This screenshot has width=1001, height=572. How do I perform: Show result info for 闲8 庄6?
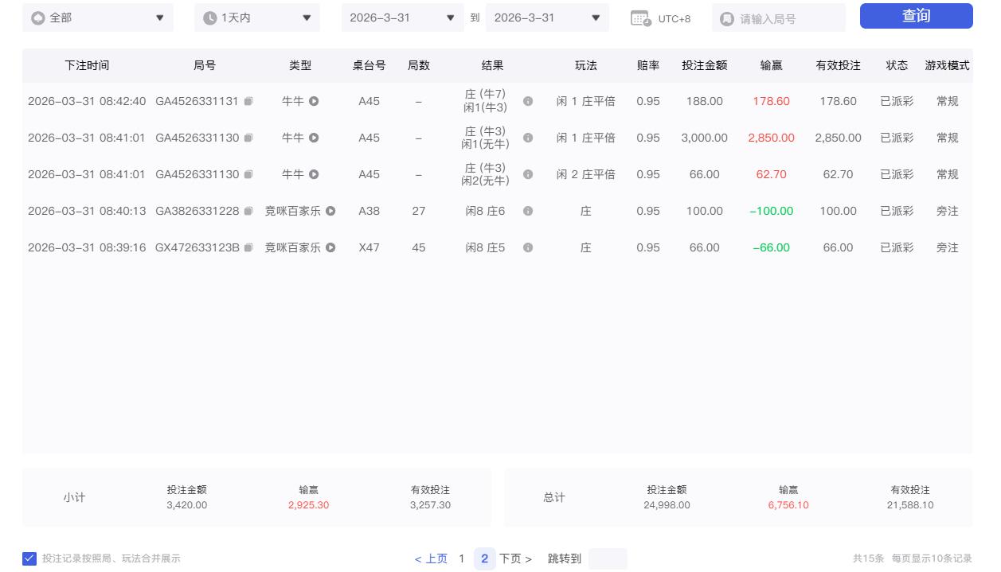pos(528,211)
